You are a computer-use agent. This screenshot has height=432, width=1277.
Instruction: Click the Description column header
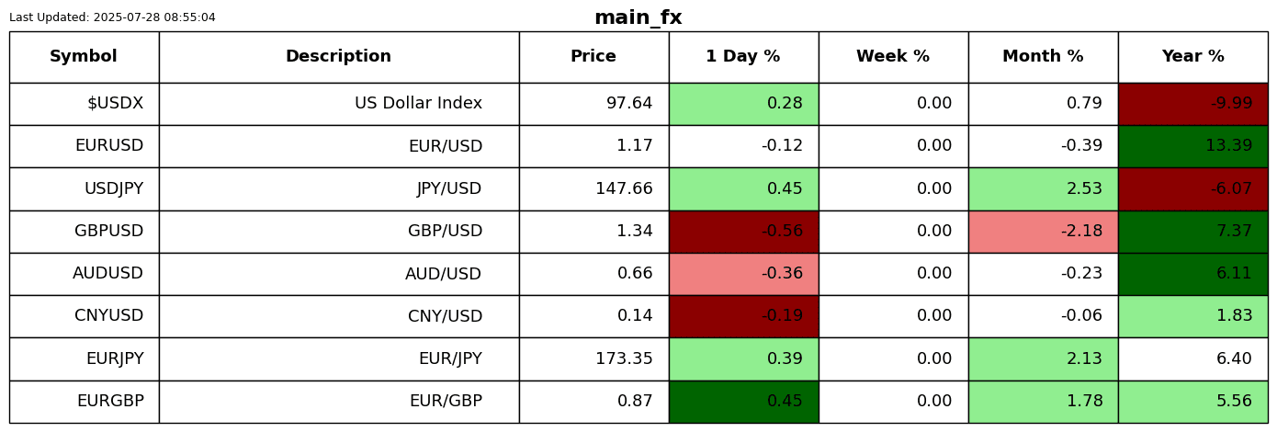point(338,57)
